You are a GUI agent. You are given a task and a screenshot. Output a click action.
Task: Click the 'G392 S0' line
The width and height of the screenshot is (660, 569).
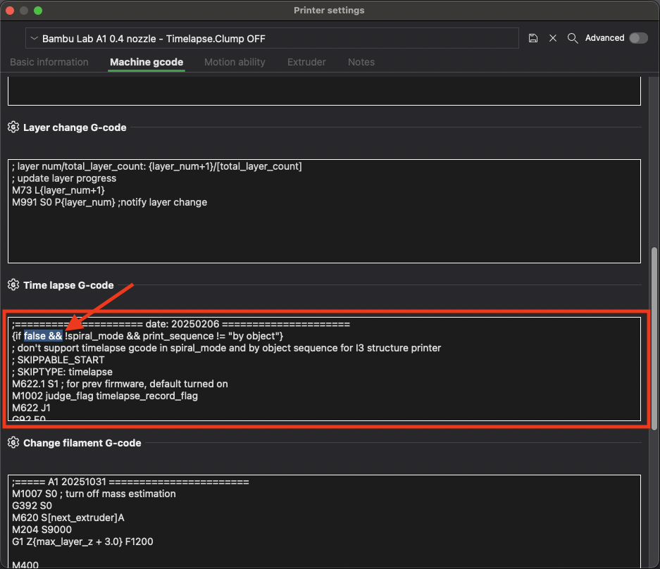click(32, 506)
